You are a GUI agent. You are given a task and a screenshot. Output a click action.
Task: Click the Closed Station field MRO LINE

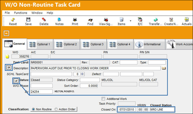[x=162, y=109]
